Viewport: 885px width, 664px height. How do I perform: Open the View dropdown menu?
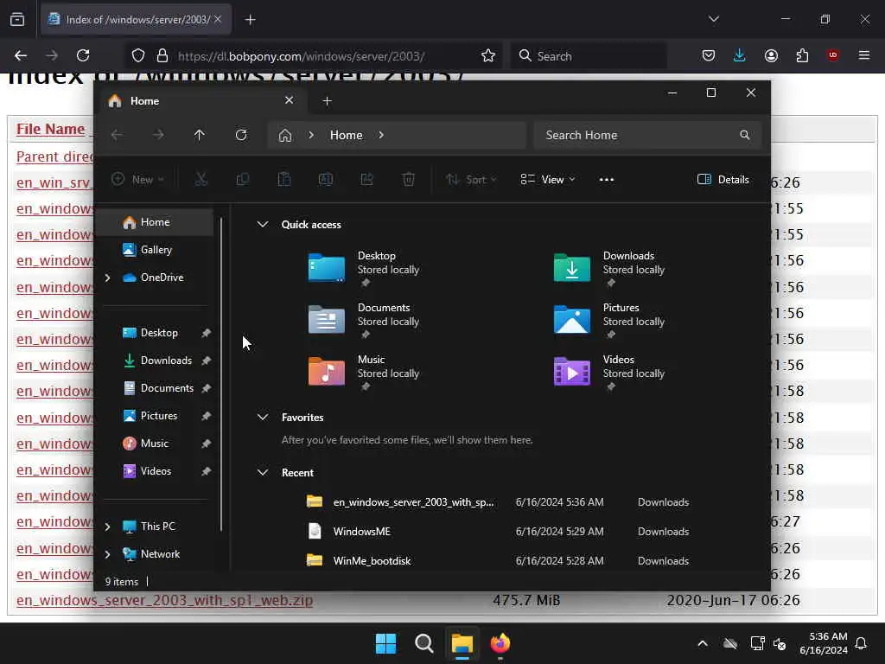(x=548, y=180)
